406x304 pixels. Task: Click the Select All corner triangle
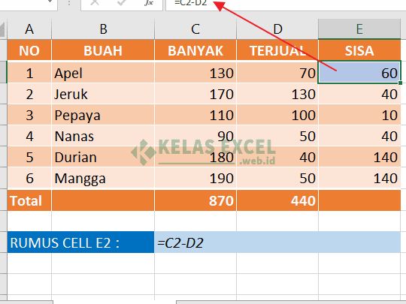(2, 29)
